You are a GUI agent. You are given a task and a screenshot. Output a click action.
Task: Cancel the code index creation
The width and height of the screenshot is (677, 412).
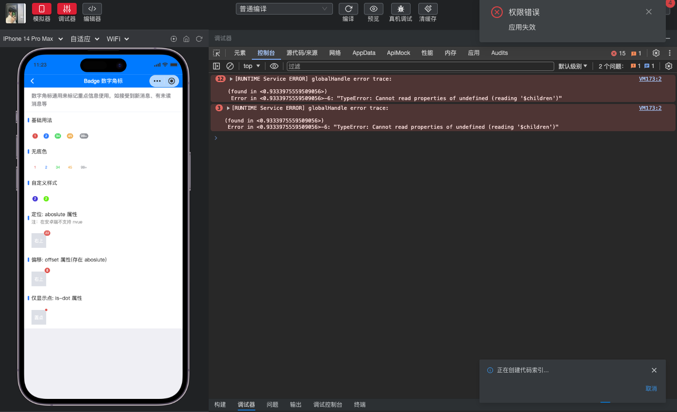tap(651, 389)
